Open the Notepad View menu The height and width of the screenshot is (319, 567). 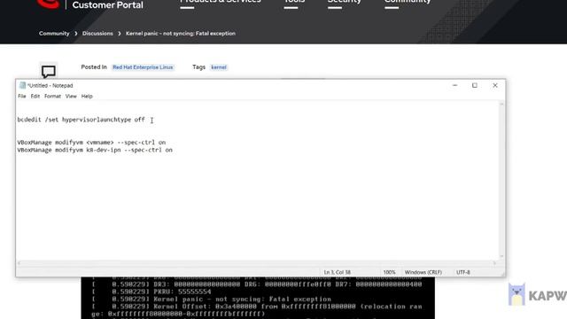point(71,97)
